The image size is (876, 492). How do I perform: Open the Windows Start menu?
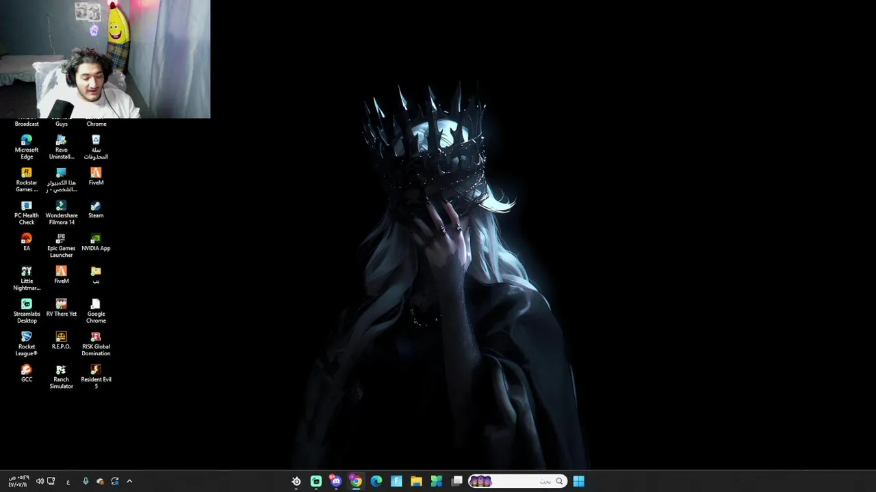(x=579, y=481)
